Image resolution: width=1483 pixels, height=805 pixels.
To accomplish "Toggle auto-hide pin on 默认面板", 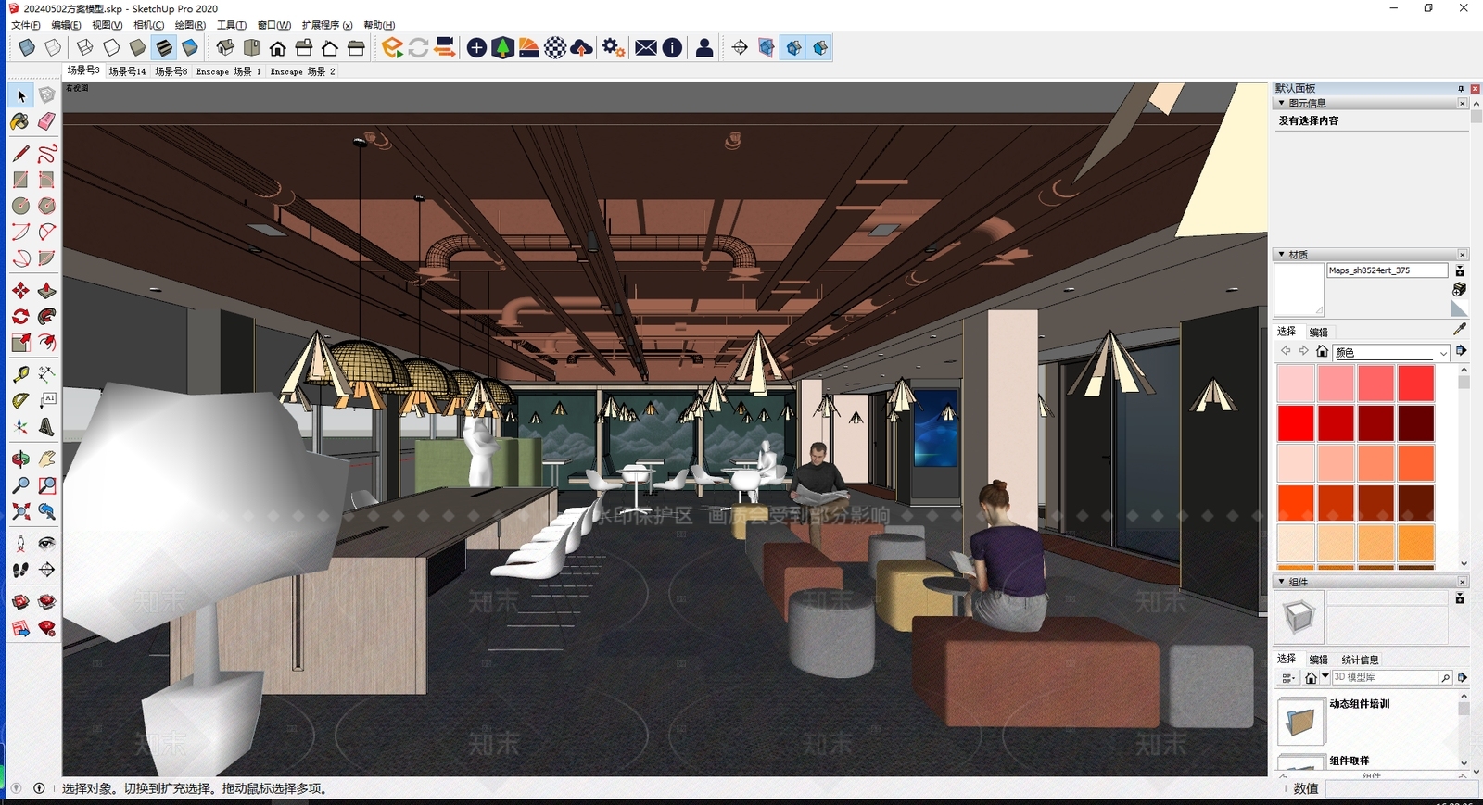I will point(1461,89).
